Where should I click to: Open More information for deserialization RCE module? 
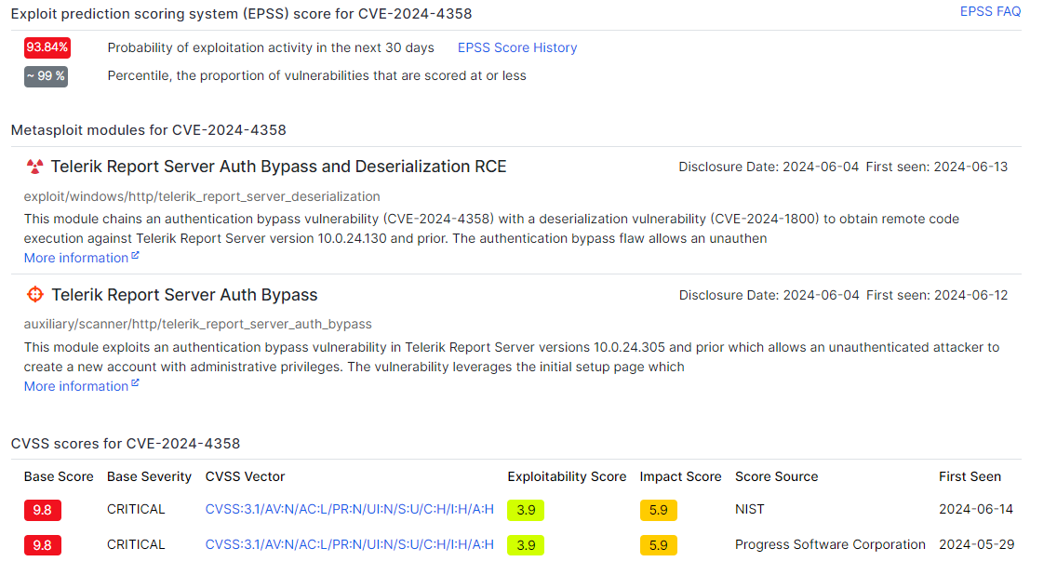[75, 257]
